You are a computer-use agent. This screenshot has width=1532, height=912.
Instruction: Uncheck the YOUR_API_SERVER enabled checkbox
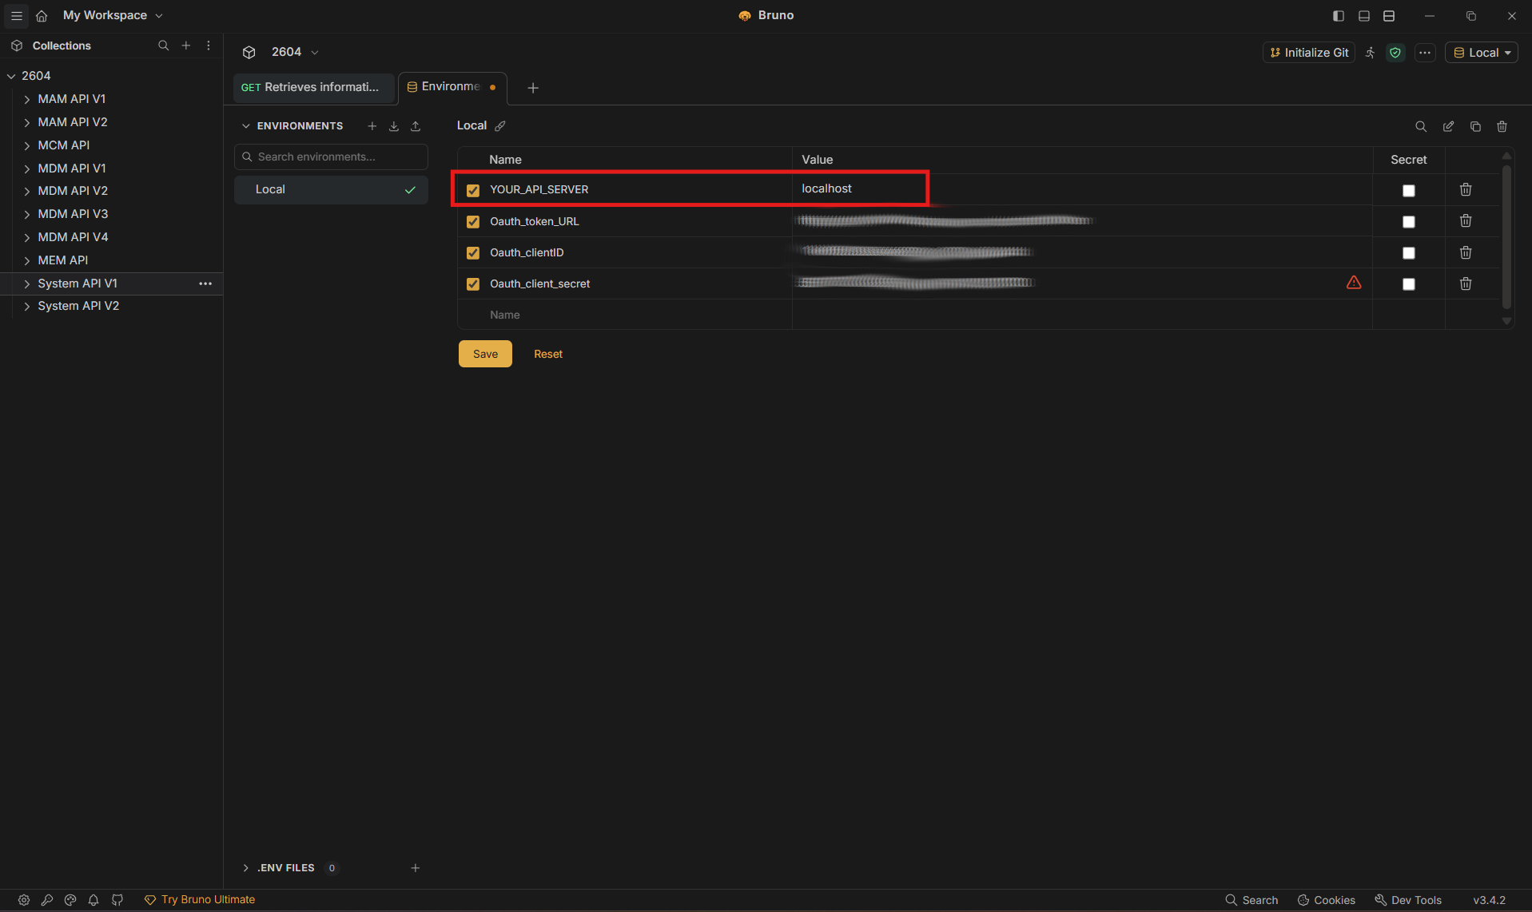point(473,190)
